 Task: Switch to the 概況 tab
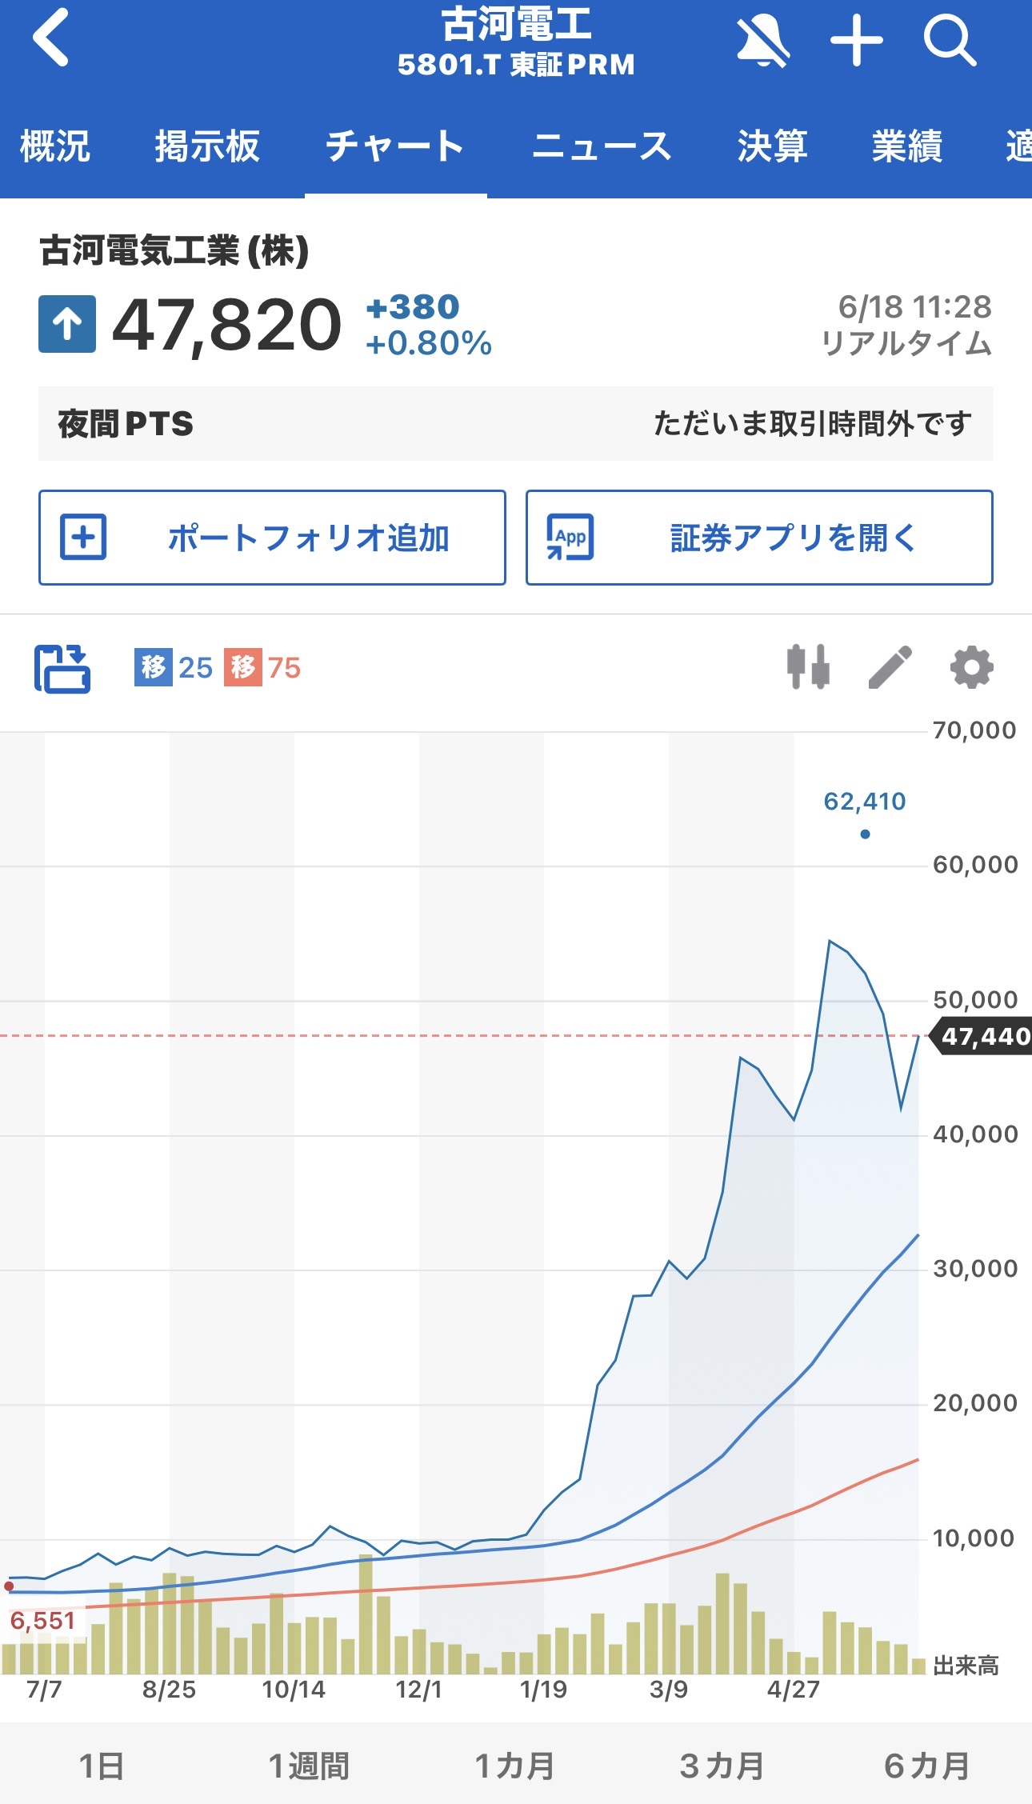pyautogui.click(x=55, y=146)
